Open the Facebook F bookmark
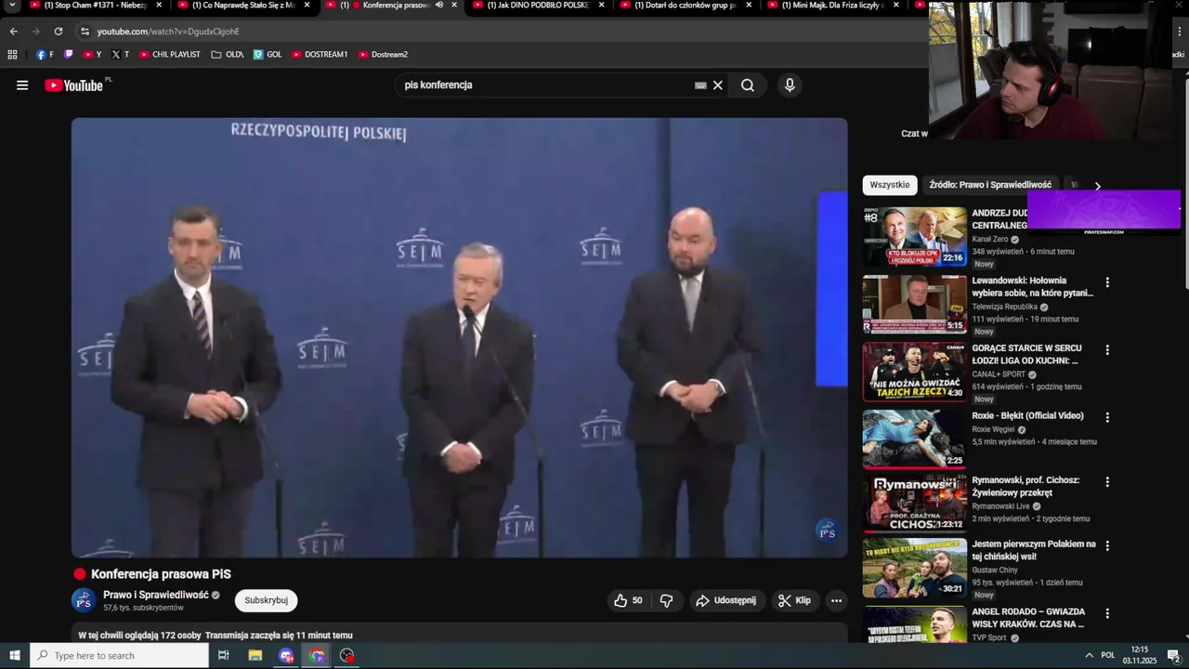Image resolution: width=1189 pixels, height=669 pixels. pyautogui.click(x=45, y=54)
